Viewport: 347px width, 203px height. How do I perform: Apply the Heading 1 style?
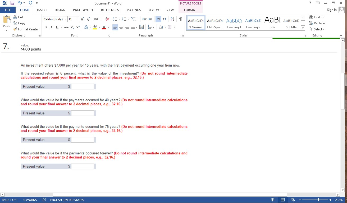pyautogui.click(x=234, y=23)
